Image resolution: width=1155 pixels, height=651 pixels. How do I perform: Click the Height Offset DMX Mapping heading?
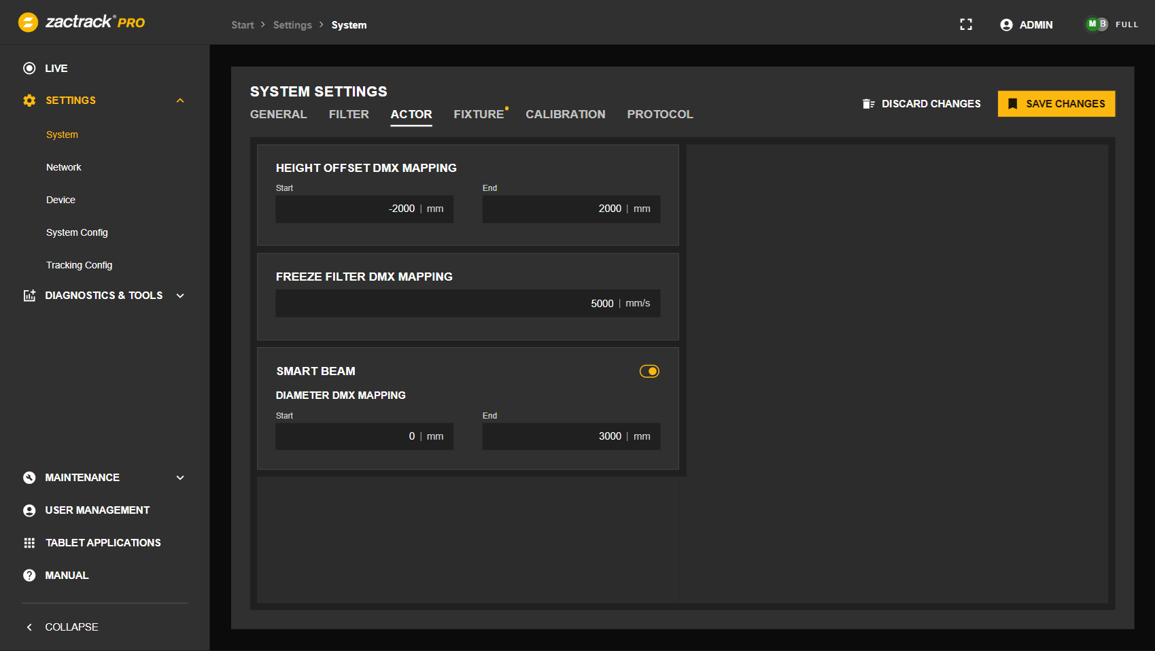coord(366,168)
